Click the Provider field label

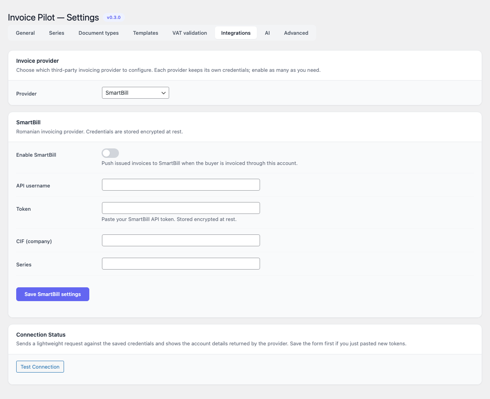(x=26, y=94)
